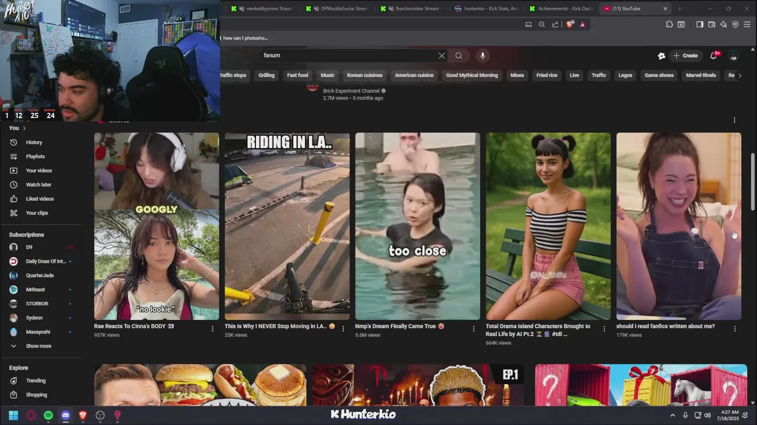This screenshot has height=425, width=757.
Task: Open the YouTube account avatar menu
Action: pyautogui.click(x=733, y=56)
